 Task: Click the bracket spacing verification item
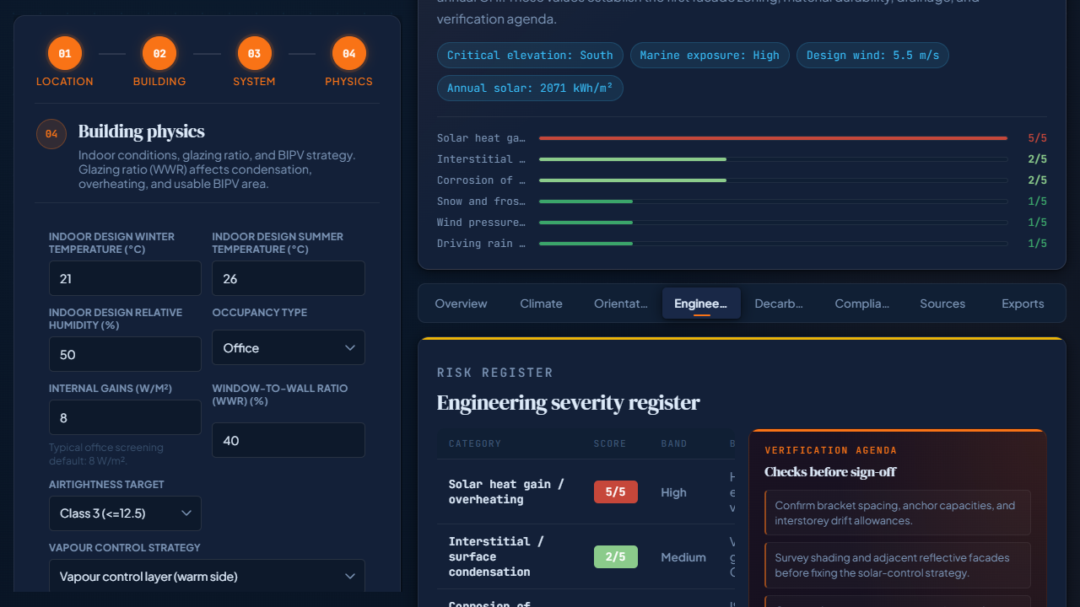898,513
